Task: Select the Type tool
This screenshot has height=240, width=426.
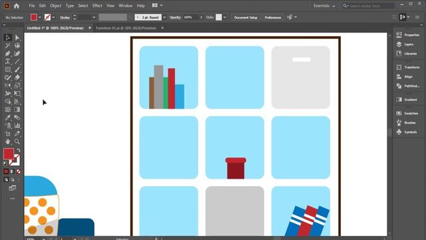Action: point(7,61)
